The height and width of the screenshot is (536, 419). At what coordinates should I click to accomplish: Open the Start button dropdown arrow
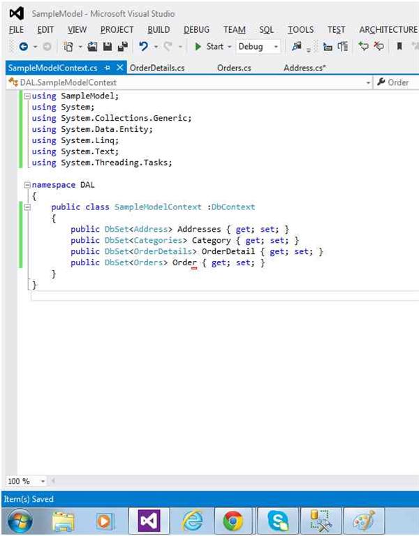[x=230, y=47]
